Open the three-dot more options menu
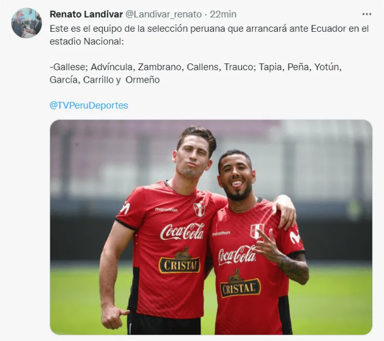384x341 pixels. tap(366, 14)
